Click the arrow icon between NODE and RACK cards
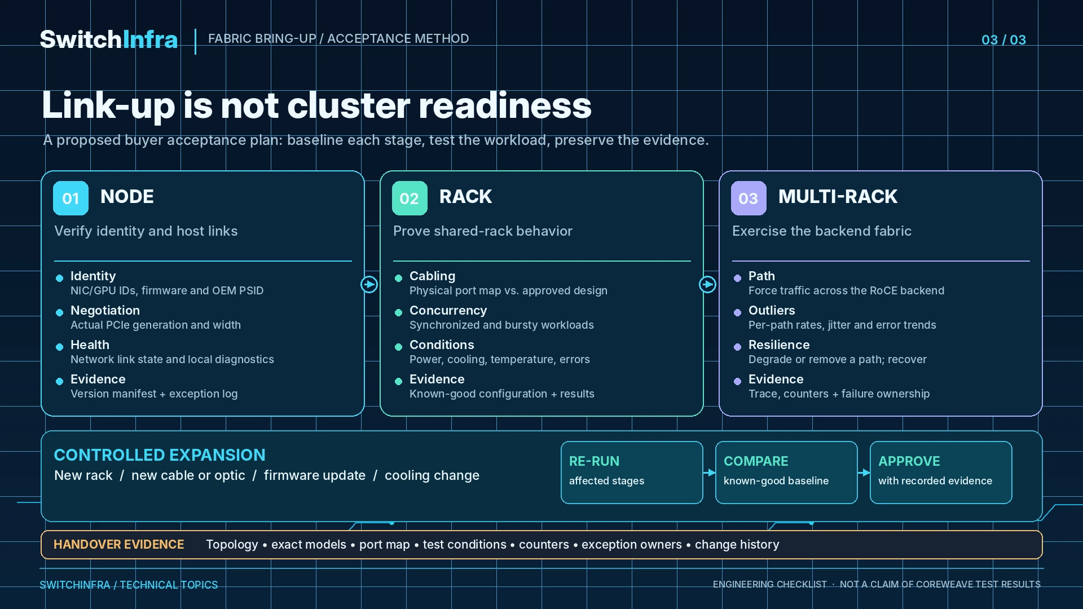The width and height of the screenshot is (1083, 609). [369, 284]
